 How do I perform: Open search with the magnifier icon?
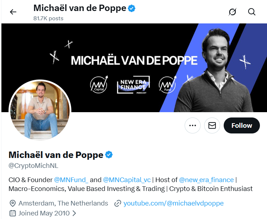click(252, 12)
